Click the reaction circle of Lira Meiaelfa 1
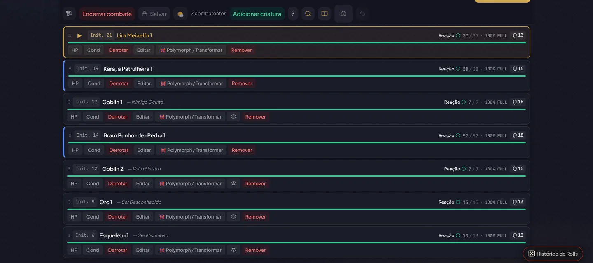Viewport: 593px width, 263px height. [x=458, y=35]
